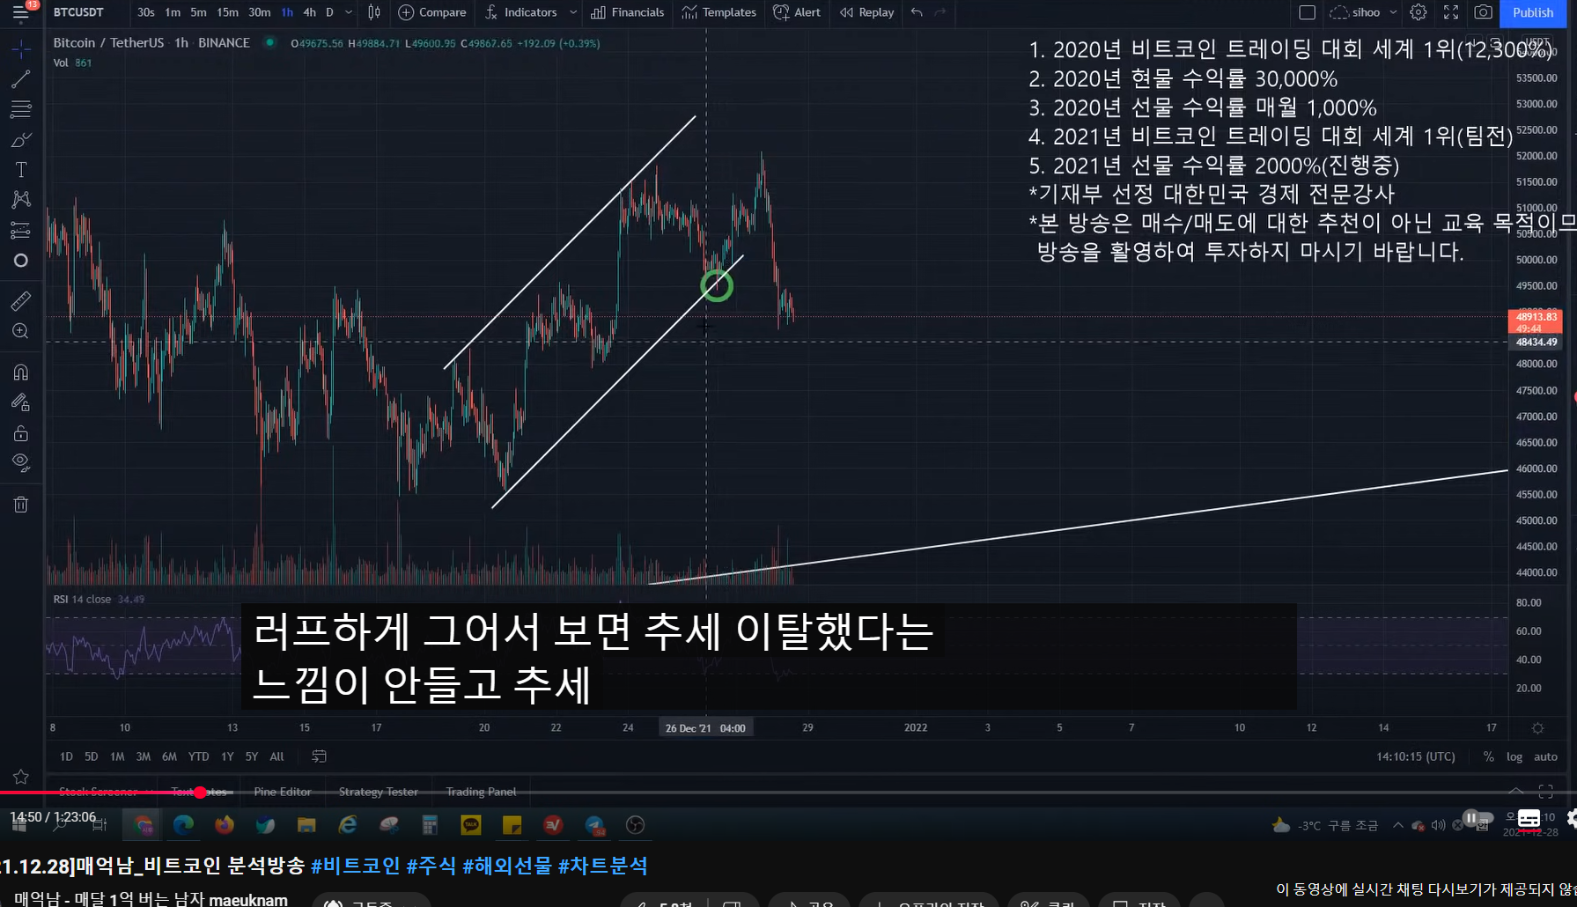Click the BTCUSDT symbol search

tap(78, 12)
